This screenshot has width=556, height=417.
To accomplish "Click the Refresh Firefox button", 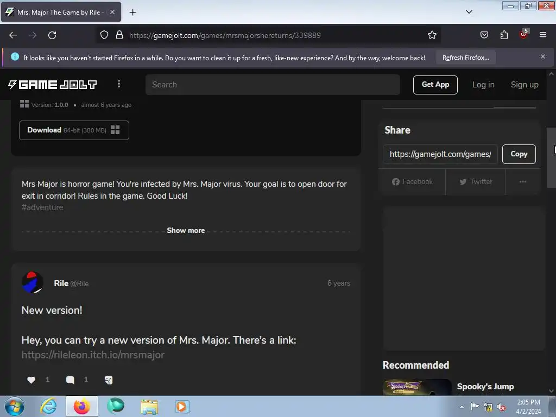I will click(465, 58).
